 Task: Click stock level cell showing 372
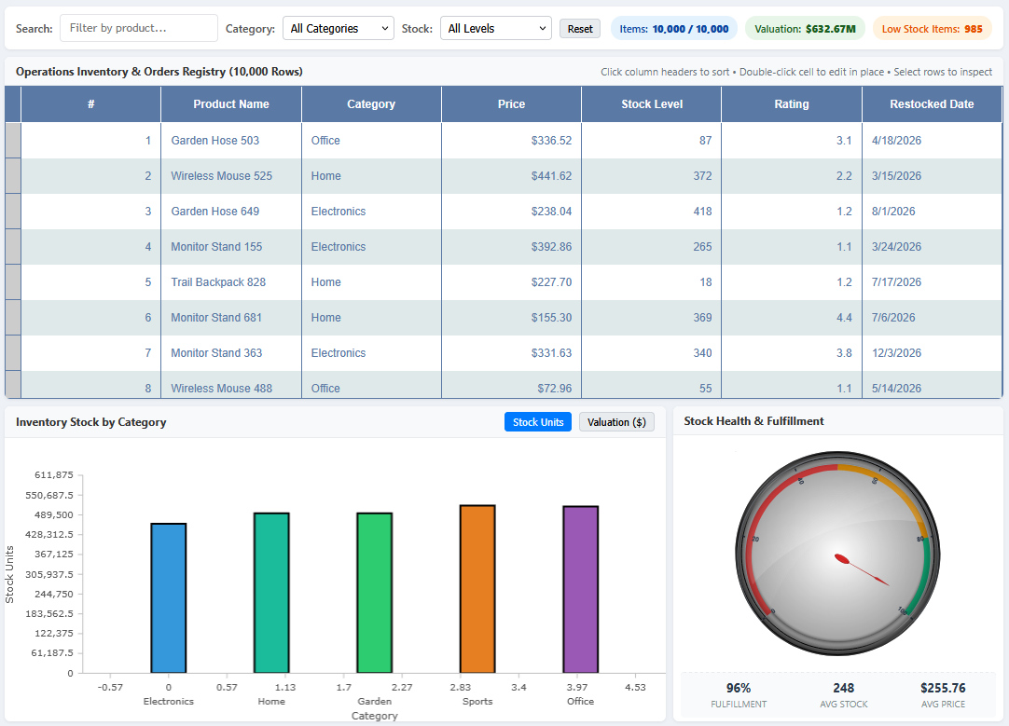tap(651, 176)
